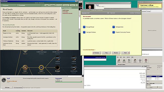The width and height of the screenshot is (164, 92).
Task: Click the Sit Exam button
Action: coord(7,87)
